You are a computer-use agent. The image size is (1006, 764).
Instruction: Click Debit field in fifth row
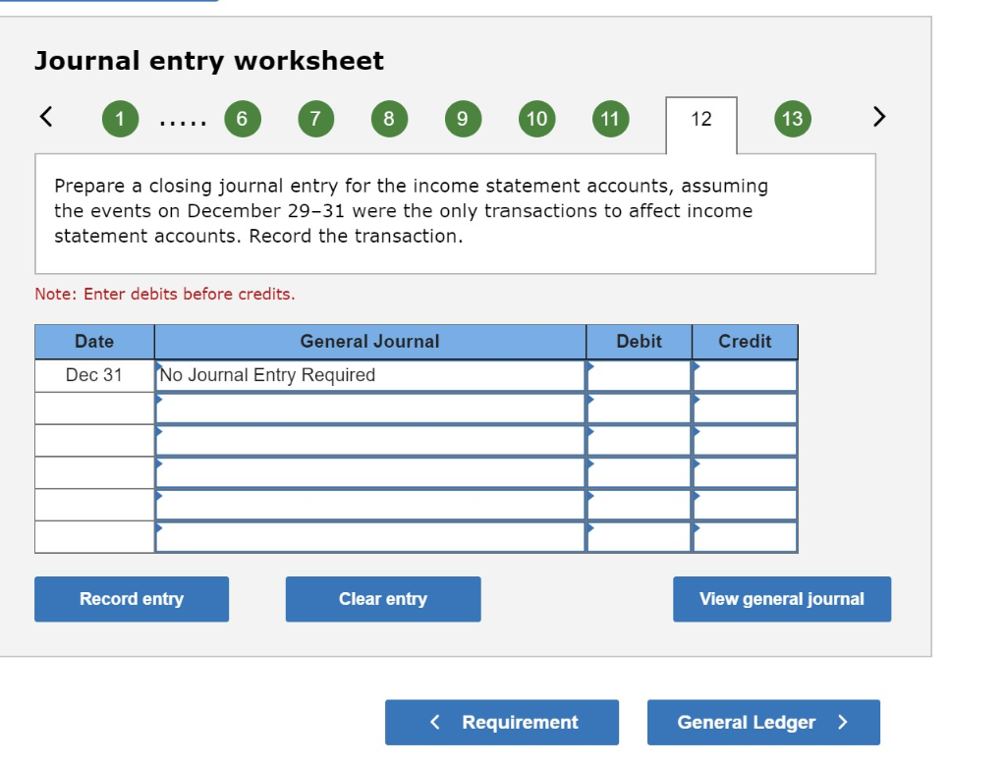pos(639,504)
